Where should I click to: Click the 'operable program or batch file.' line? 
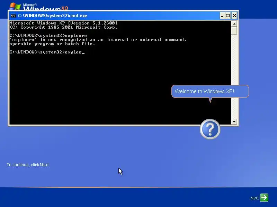pos(52,44)
